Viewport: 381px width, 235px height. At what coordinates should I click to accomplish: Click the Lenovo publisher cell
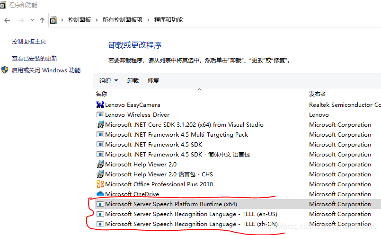click(319, 115)
